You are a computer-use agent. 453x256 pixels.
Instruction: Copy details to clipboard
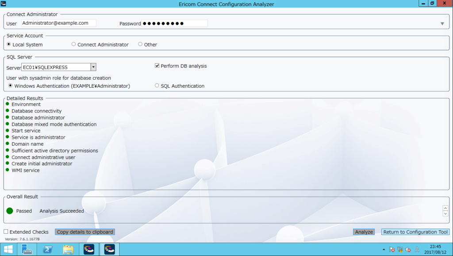point(85,232)
